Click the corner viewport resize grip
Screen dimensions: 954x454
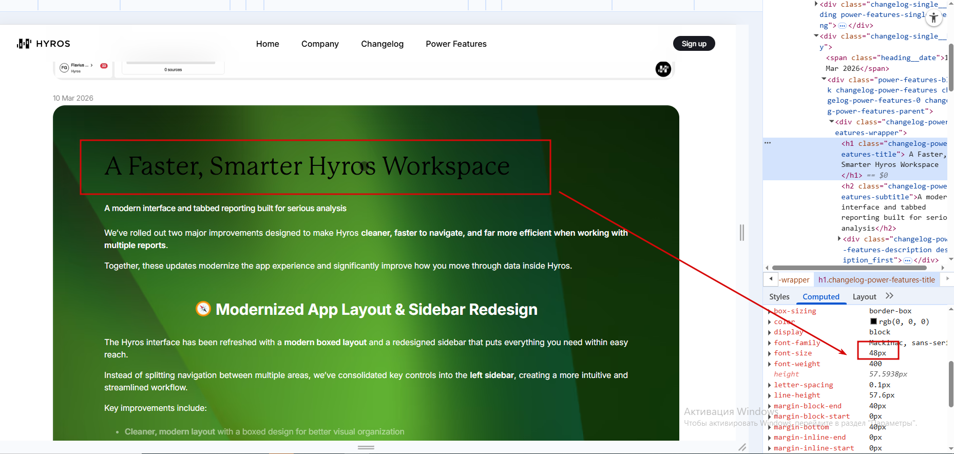tap(742, 447)
